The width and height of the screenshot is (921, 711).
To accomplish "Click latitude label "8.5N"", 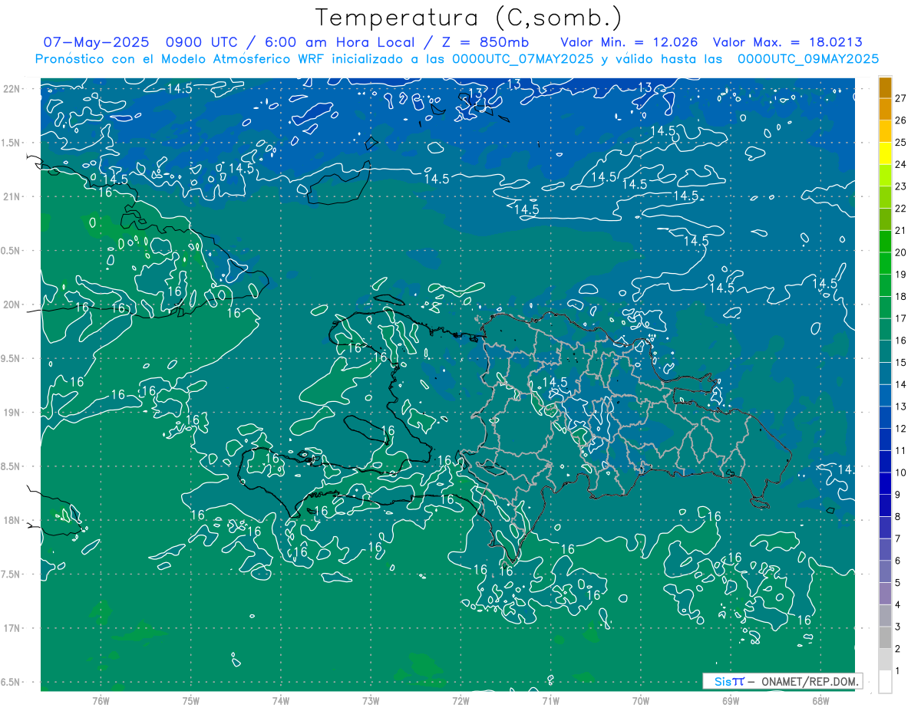I will (12, 467).
